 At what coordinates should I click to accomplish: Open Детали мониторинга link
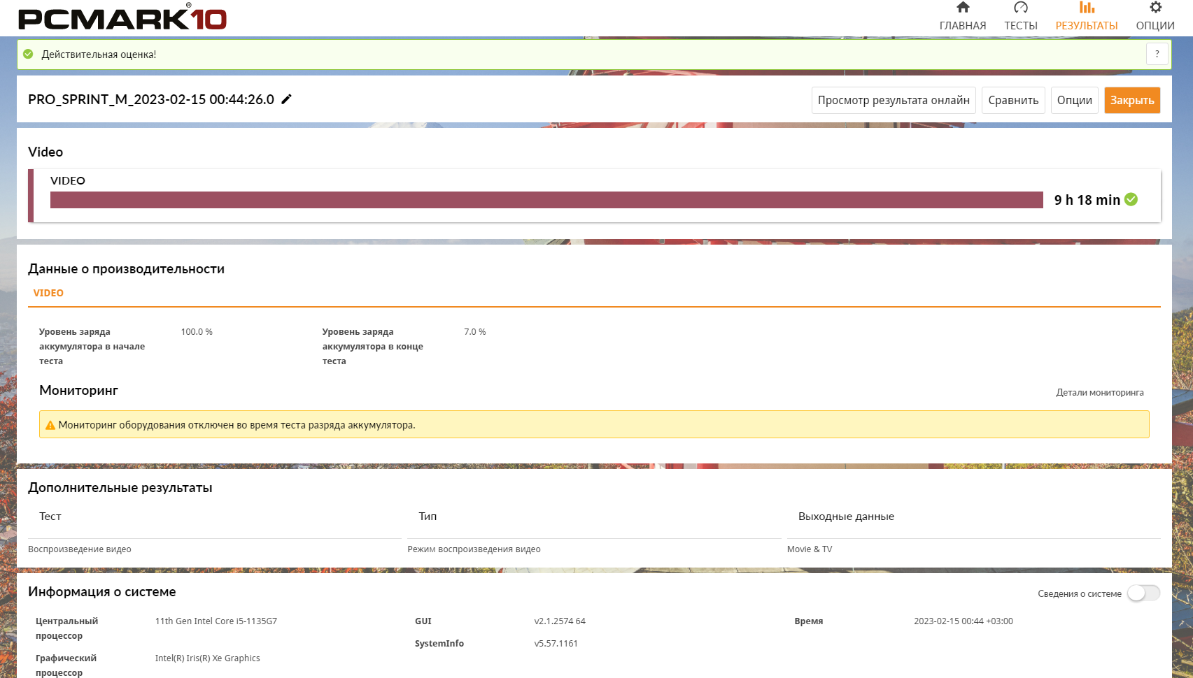click(1099, 393)
